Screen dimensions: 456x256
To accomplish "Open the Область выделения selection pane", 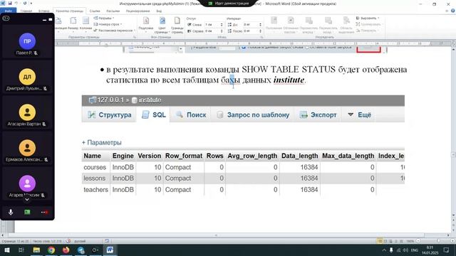I will (x=346, y=25).
